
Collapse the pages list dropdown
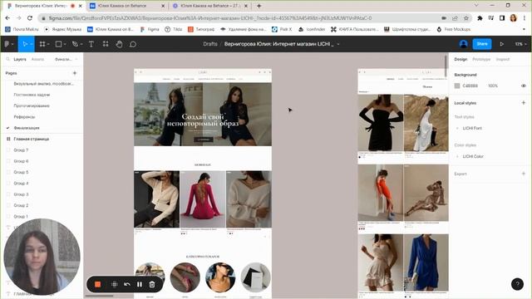coord(76,59)
